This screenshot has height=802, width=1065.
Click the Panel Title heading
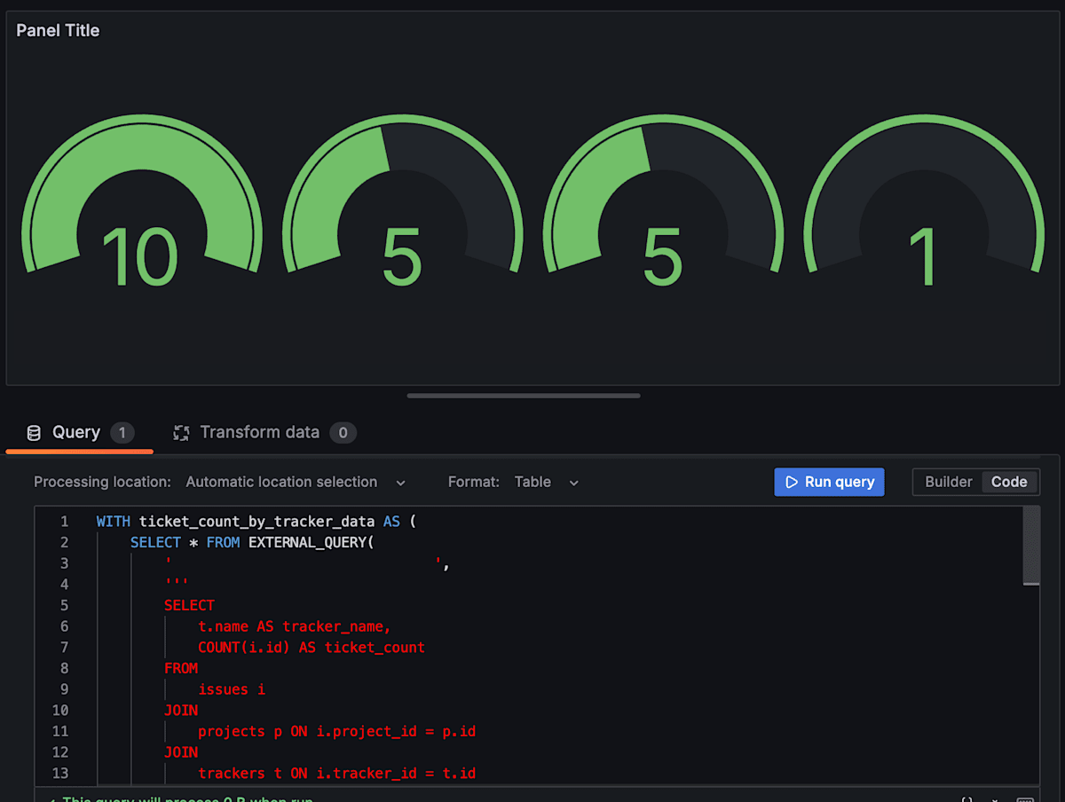(x=58, y=30)
